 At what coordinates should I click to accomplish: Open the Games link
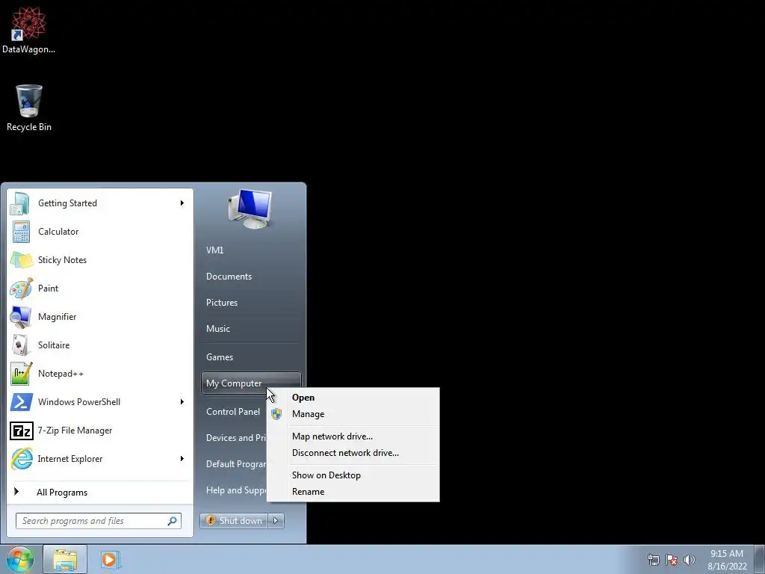tap(219, 357)
